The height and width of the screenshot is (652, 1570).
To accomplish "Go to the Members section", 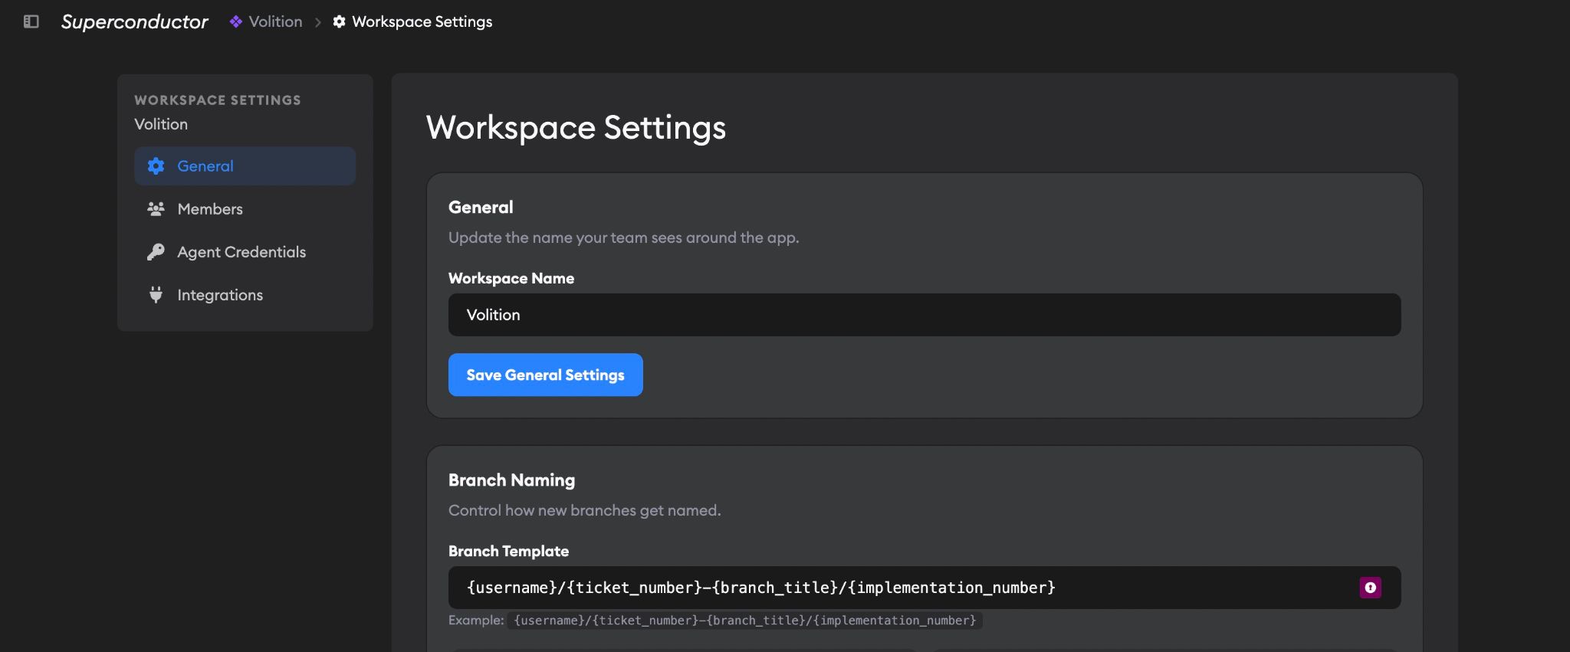I will pos(245,209).
